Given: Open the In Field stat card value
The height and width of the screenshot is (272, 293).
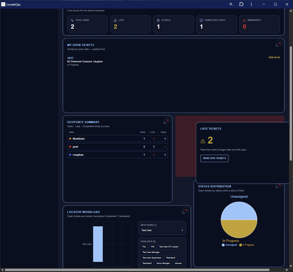Looking at the screenshot, I should [158, 27].
